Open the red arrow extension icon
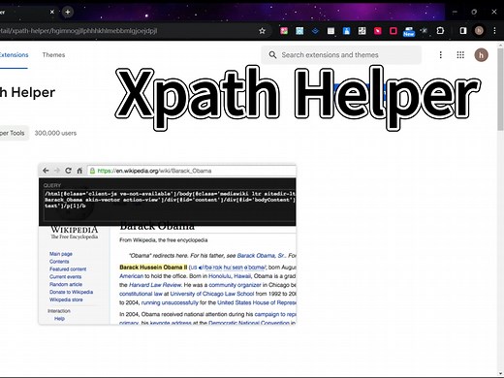Viewport: 504px width, 378px height. click(378, 31)
